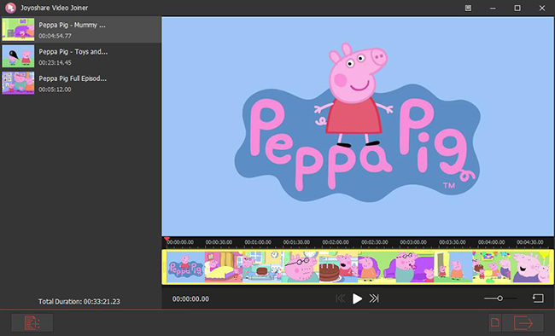Screen dimensions: 555x336
Task: Jump to previous frame button
Action: (x=341, y=298)
